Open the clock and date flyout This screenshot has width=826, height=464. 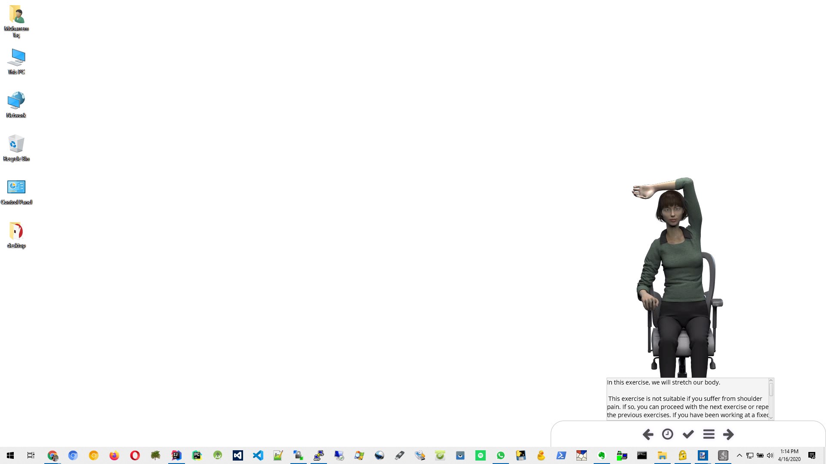click(789, 455)
